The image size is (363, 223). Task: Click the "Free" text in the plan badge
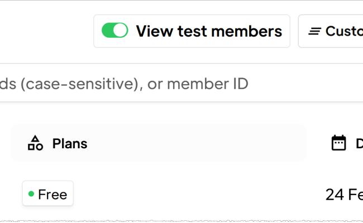pyautogui.click(x=52, y=194)
